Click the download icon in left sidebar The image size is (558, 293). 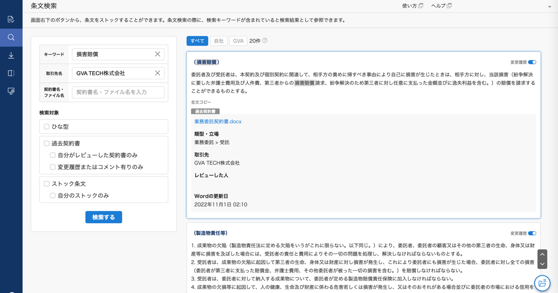click(11, 55)
